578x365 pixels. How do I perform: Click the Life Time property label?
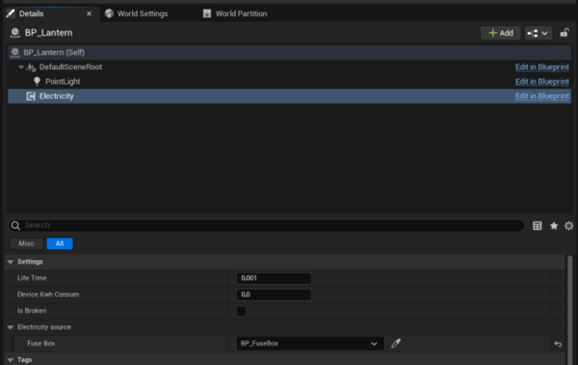click(x=32, y=278)
